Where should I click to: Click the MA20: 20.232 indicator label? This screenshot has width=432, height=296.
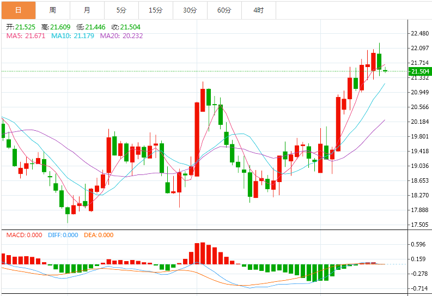click(x=121, y=36)
